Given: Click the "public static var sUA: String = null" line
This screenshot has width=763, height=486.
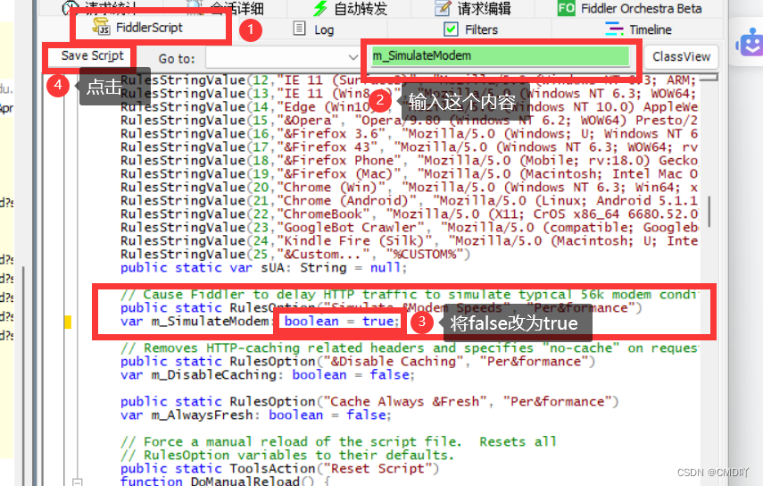Looking at the screenshot, I should coord(264,268).
